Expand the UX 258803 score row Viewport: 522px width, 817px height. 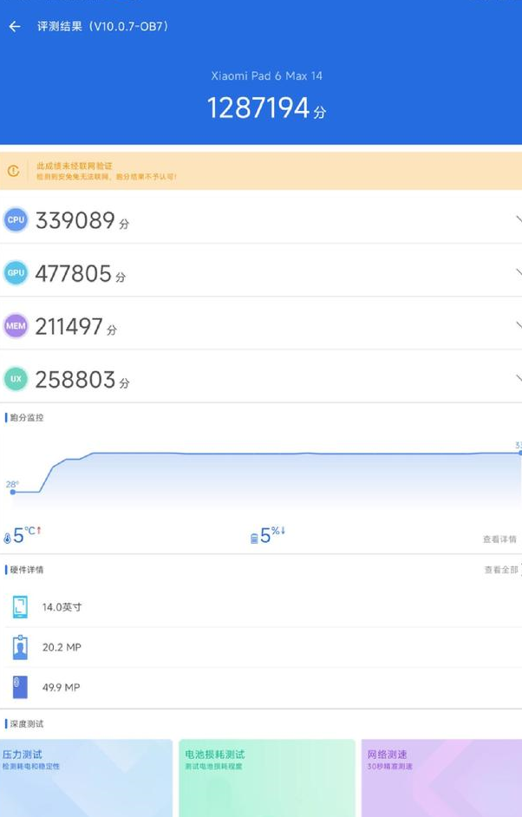click(x=261, y=379)
